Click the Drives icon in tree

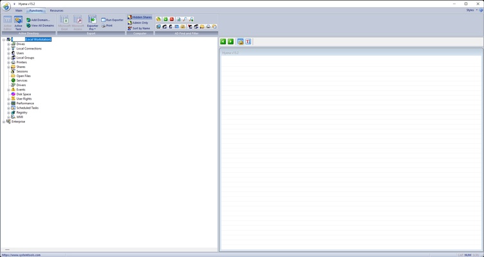pyautogui.click(x=14, y=44)
